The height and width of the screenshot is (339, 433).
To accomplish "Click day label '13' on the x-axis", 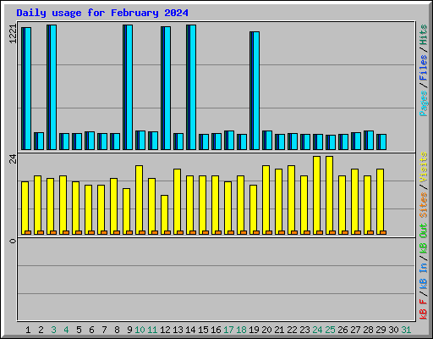I will (x=178, y=330).
